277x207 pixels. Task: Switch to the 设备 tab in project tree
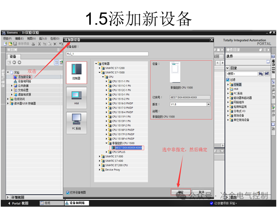pos(13,56)
